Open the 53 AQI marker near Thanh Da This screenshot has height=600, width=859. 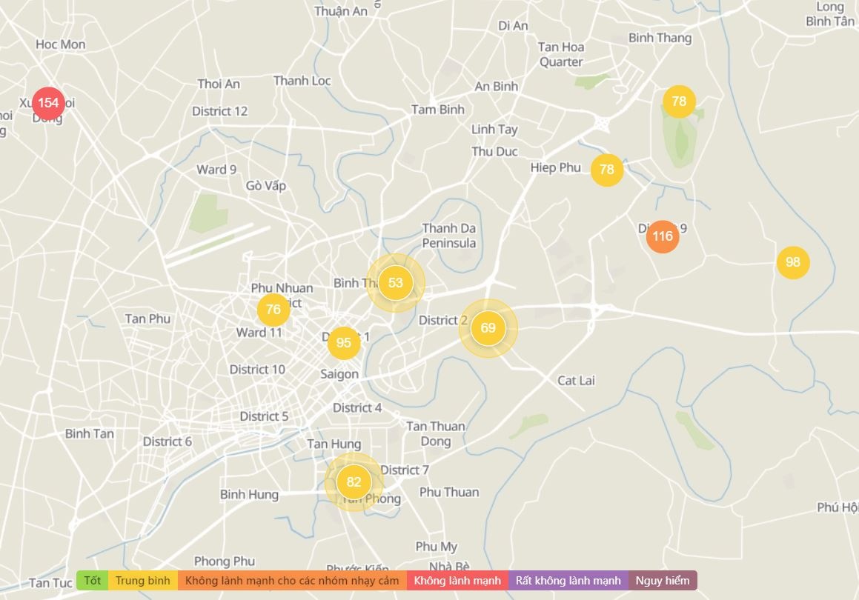(395, 283)
